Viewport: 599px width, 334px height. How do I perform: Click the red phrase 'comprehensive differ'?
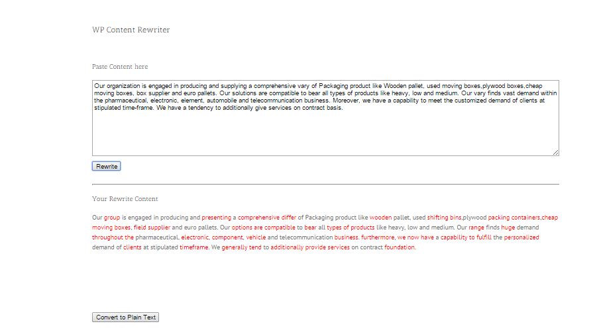tap(267, 218)
